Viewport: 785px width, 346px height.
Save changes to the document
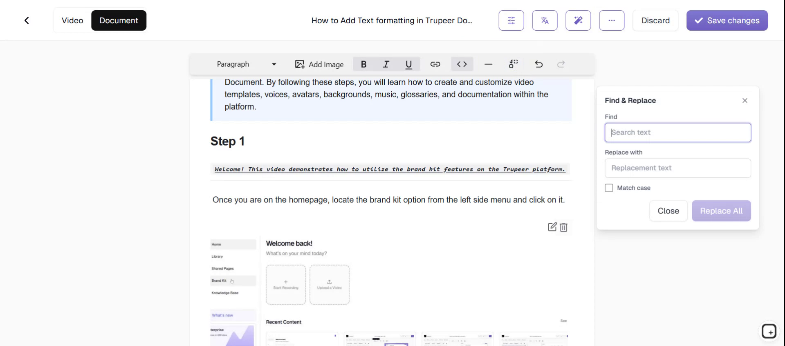[x=727, y=20]
